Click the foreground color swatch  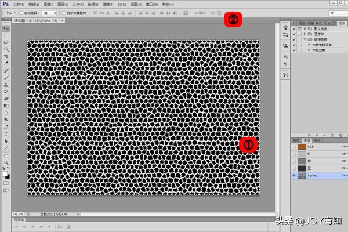point(5,173)
